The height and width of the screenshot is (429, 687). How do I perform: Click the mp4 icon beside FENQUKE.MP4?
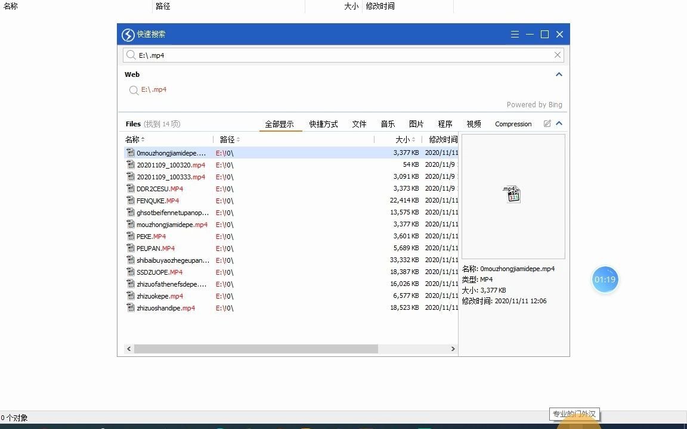(x=131, y=200)
